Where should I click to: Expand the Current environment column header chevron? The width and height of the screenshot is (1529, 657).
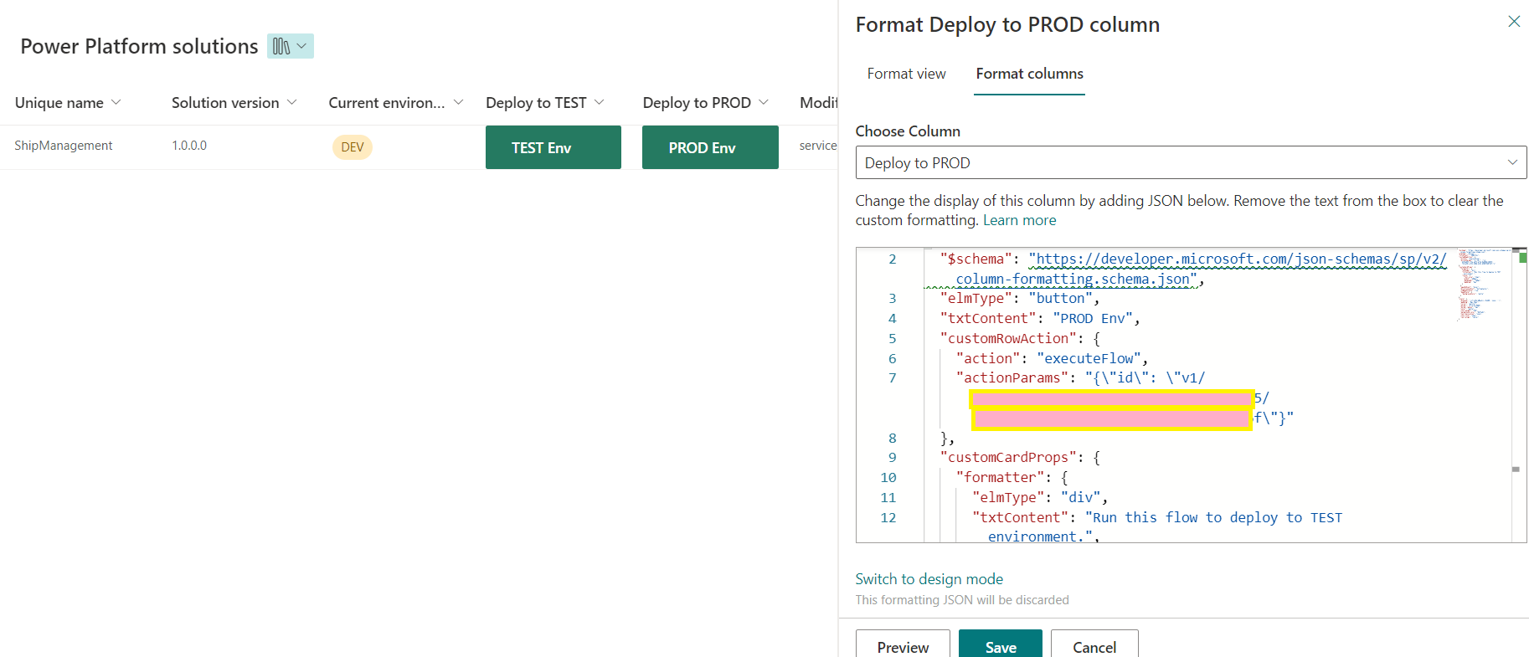click(x=458, y=102)
